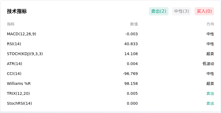Click the 中性(3) neutral badge
The image size is (221, 113).
click(181, 11)
